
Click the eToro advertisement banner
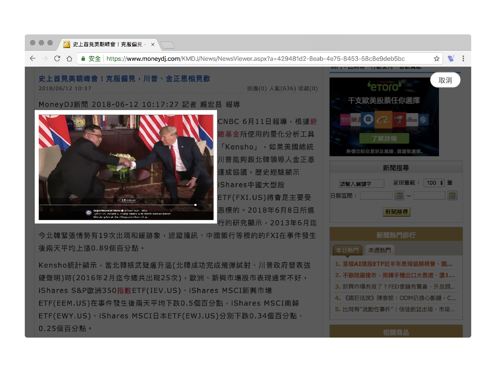click(384, 117)
